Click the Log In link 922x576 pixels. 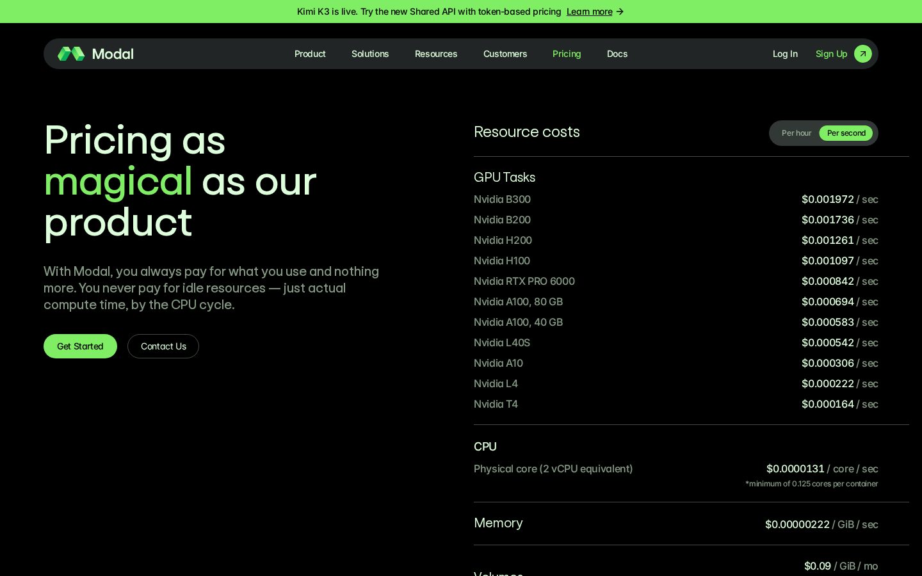pos(785,54)
